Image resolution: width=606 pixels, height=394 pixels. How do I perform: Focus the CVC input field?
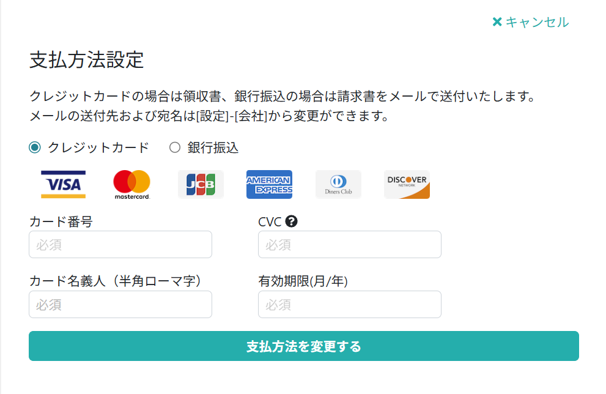(349, 245)
